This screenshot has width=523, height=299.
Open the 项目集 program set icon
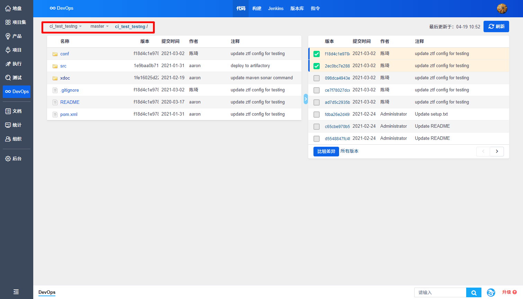coord(8,22)
